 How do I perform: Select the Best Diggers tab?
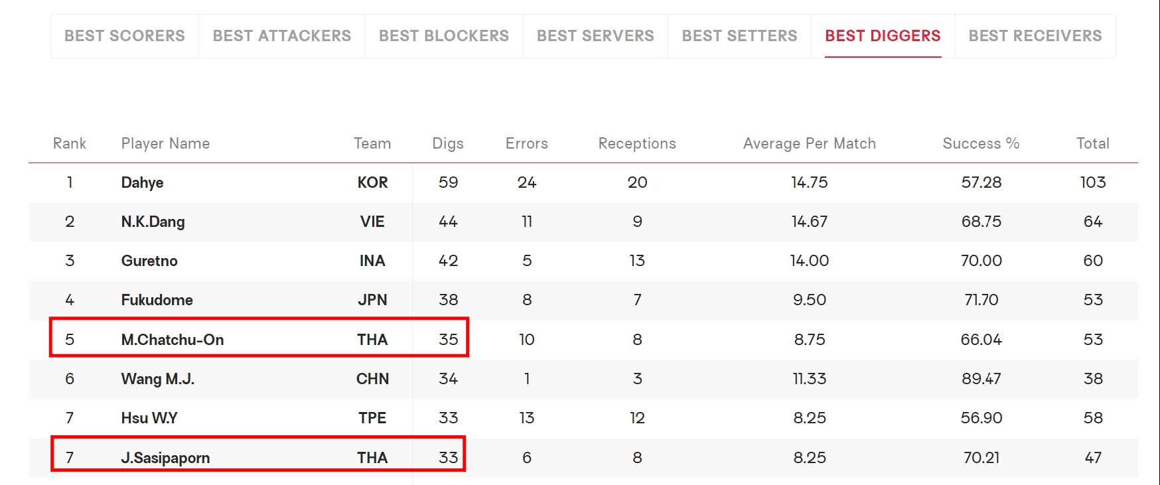point(883,36)
